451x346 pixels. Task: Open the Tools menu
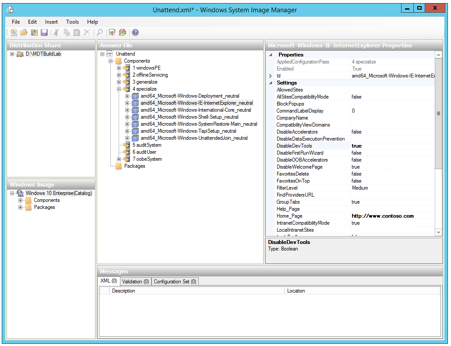[x=72, y=21]
